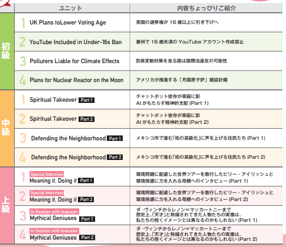Screen dimensions: 286x247
Task: Click 'メキシコ市で進む「街の高級化」' description ending (Part 1)
Action: coord(201,138)
